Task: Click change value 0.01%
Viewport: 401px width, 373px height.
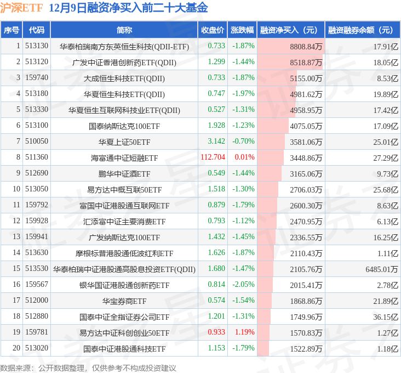Action: [244, 157]
